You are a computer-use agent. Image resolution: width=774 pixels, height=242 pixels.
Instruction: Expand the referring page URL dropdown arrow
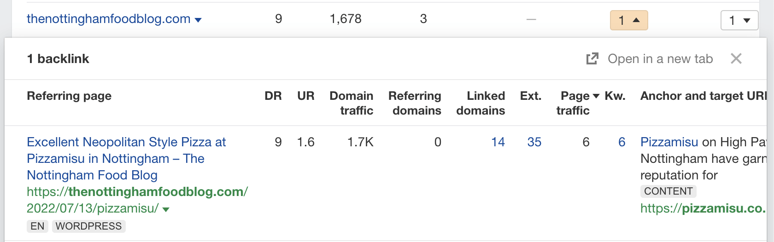166,209
